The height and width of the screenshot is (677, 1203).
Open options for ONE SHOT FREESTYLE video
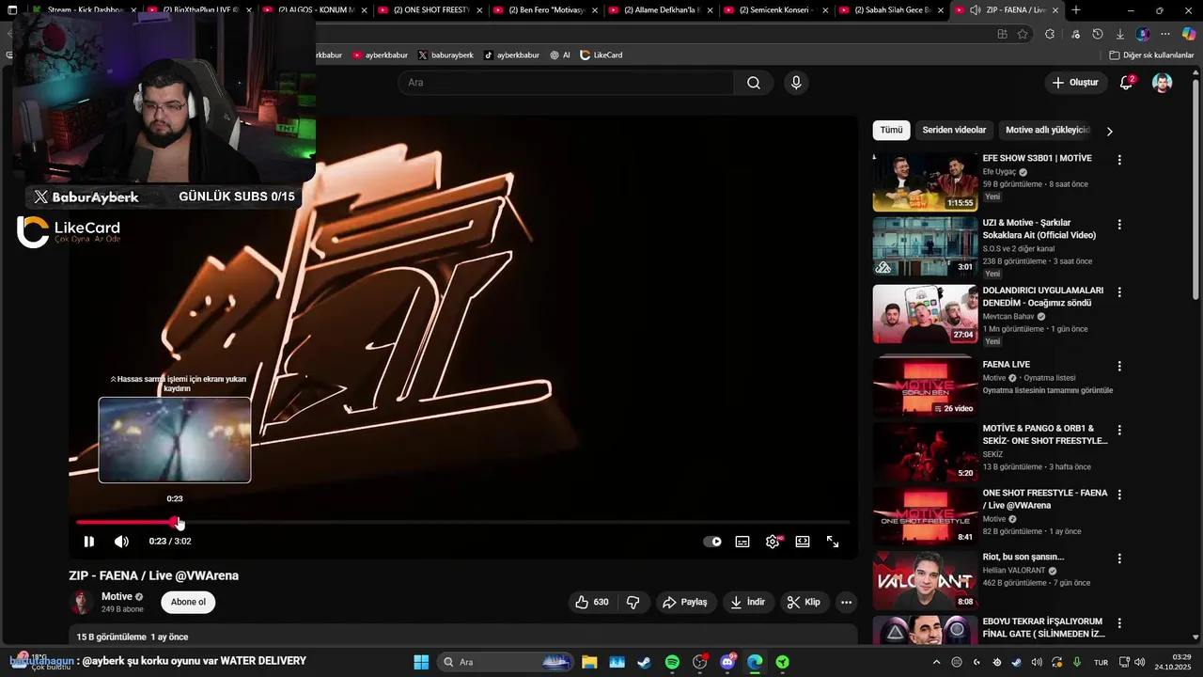point(1119,495)
